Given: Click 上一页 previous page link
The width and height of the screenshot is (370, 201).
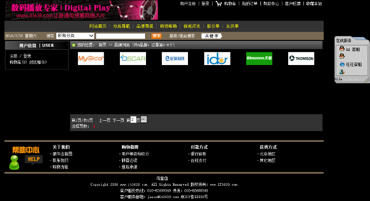Looking at the screenshot, I should (105, 120).
